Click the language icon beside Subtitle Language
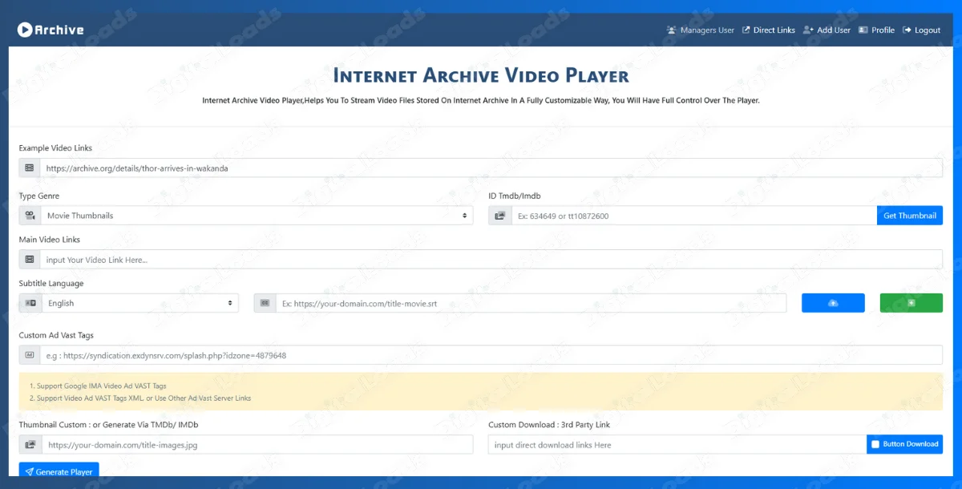This screenshot has height=489, width=962. (x=30, y=303)
